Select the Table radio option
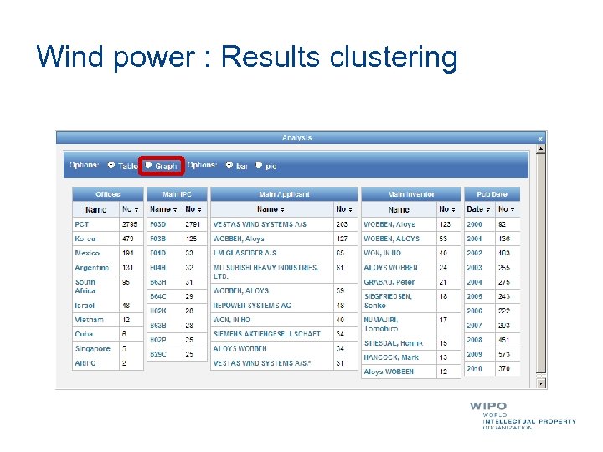 click(x=111, y=165)
